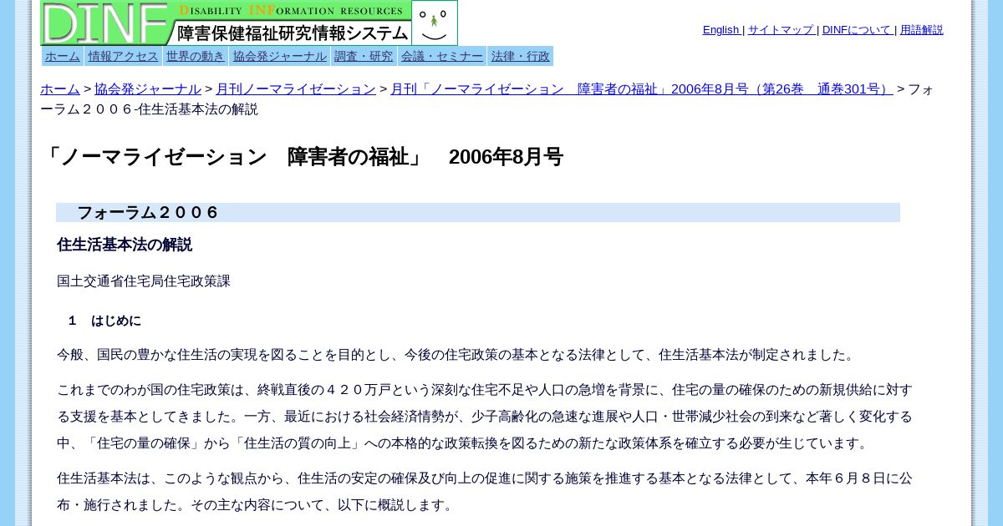
Task: Select the 情報アクセス menu item
Action: tap(123, 56)
